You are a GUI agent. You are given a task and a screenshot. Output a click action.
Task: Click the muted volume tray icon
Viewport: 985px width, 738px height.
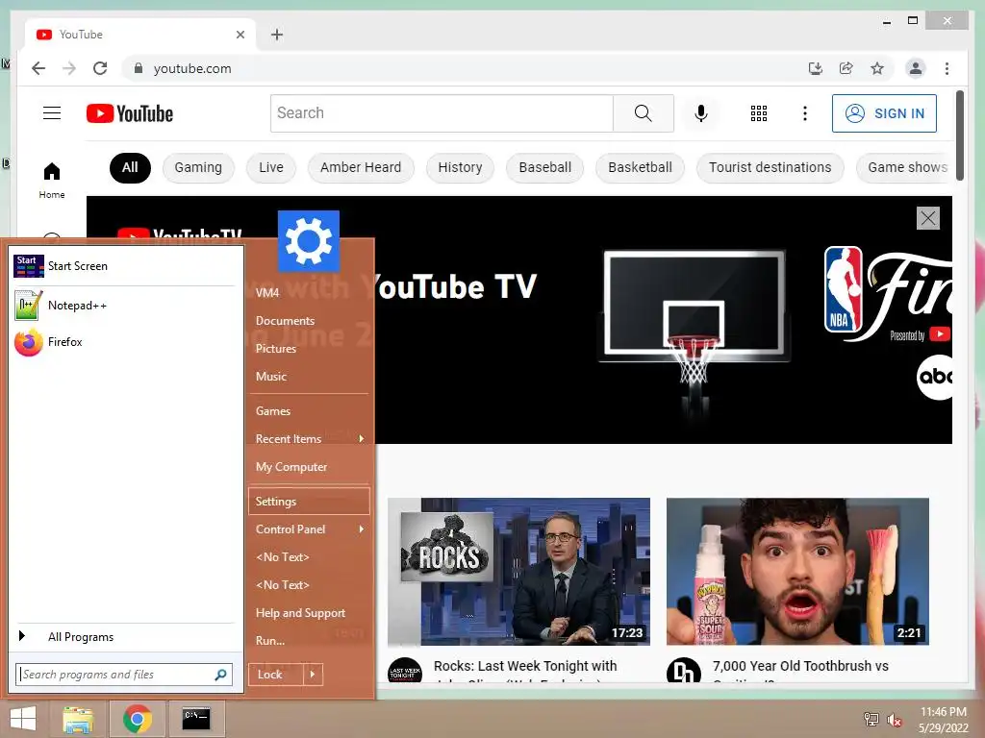click(x=894, y=720)
